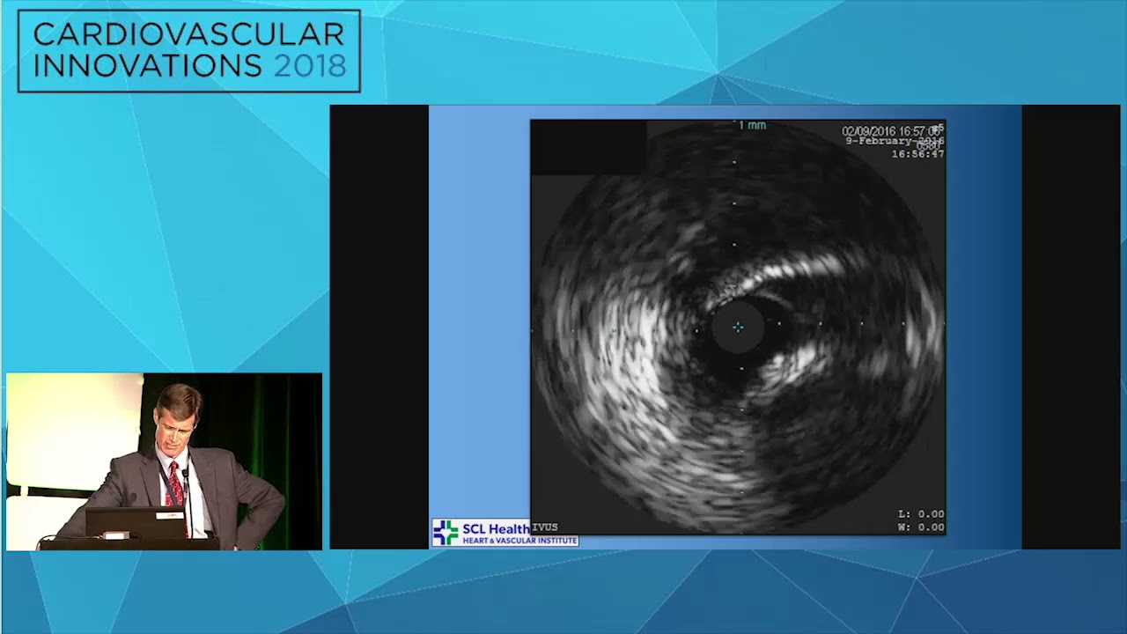Click the 'IVUS' label in the image corner
Screen dimensions: 1127x634
(x=545, y=527)
